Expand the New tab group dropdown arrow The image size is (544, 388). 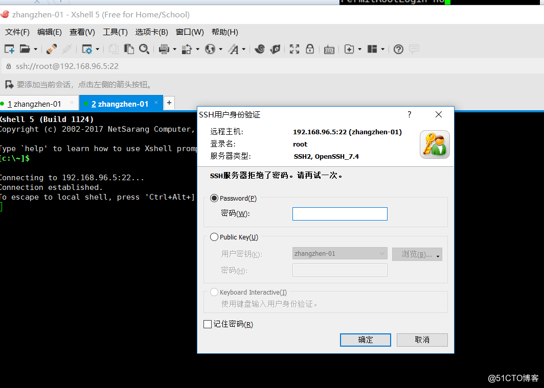(x=359, y=49)
